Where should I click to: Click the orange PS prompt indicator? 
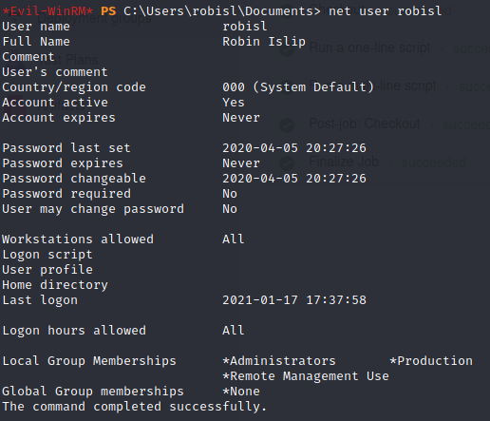108,11
